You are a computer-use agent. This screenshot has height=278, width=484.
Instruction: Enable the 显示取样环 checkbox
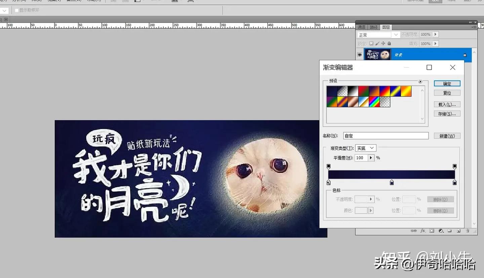click(16, 10)
